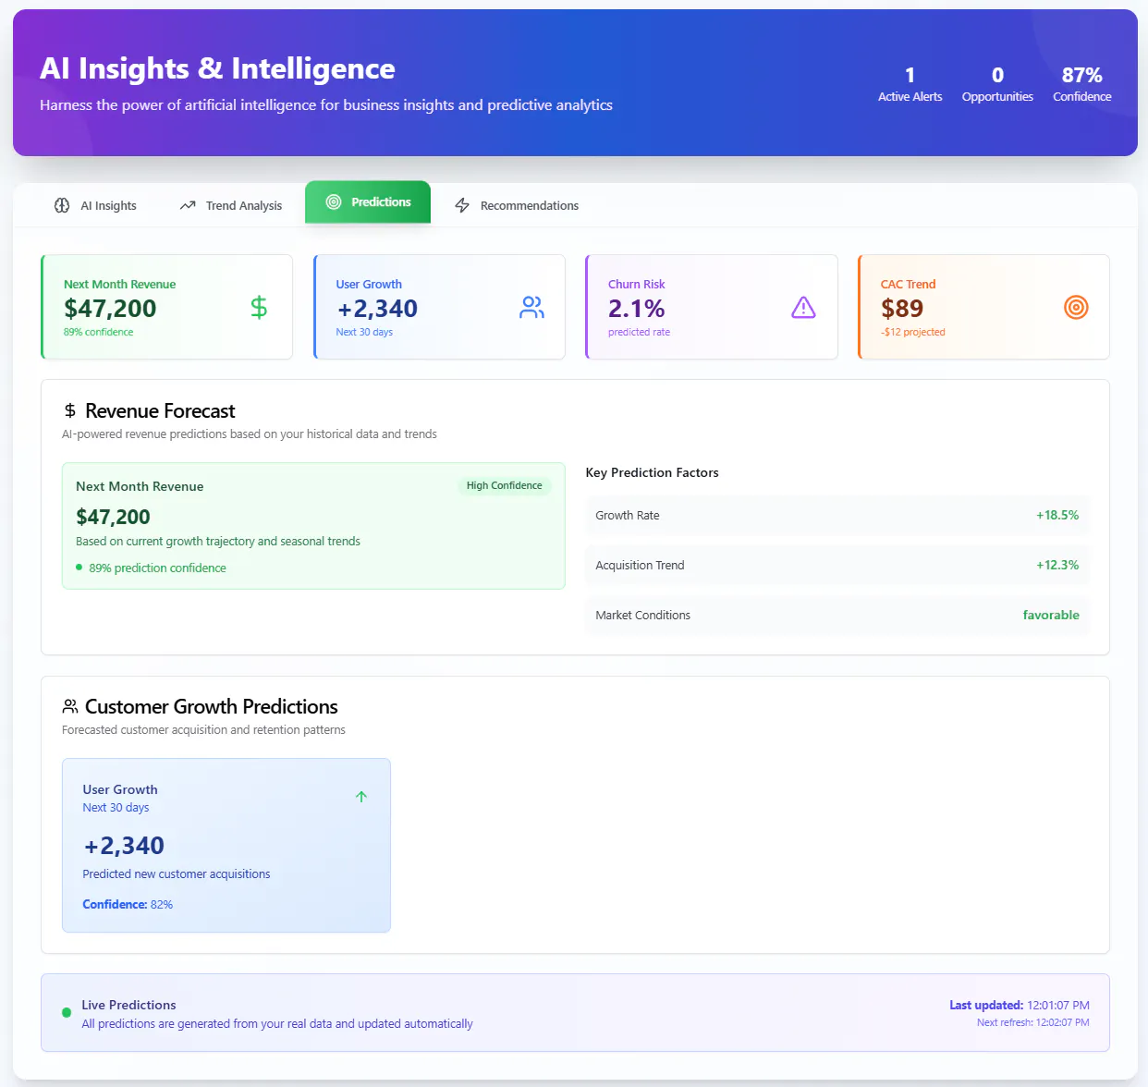Click the $47,200 value in Revenue Forecast box

click(113, 517)
